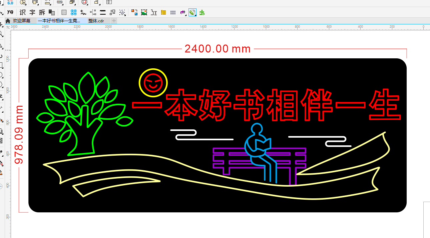430x238 pixels.
Task: Open the red circle-square icon flyout
Action: pos(84,2)
